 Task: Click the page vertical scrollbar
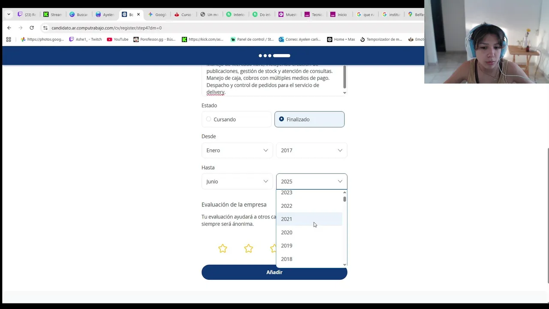tap(547, 215)
